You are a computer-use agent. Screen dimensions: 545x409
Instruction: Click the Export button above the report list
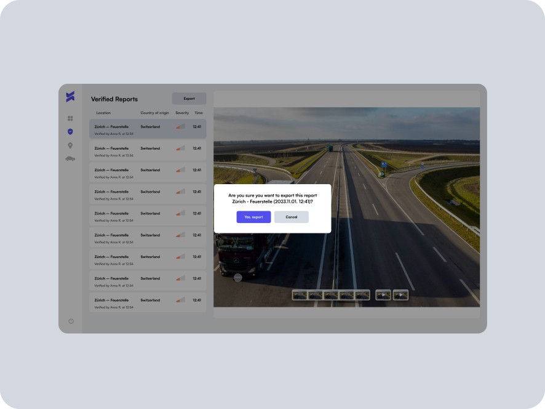[188, 98]
